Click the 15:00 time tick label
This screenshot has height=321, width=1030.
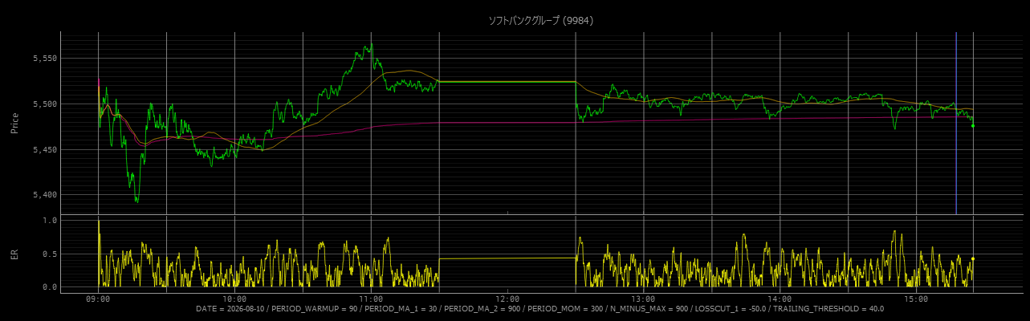[916, 299]
